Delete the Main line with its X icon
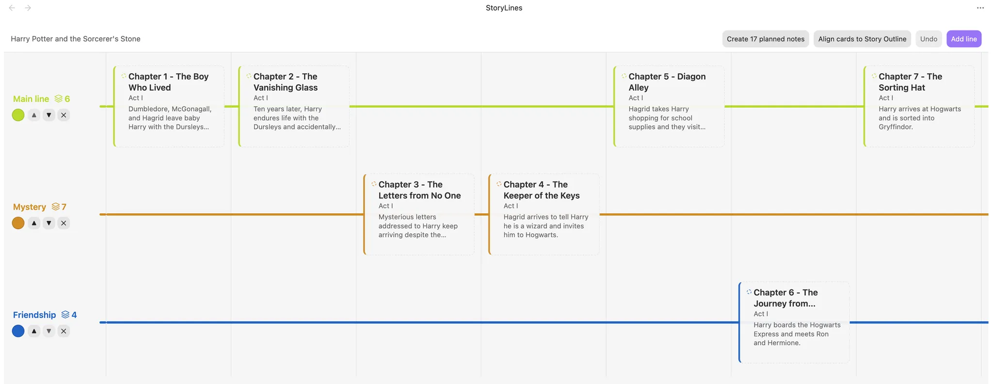Screen dimensions: 993x384 coord(64,115)
